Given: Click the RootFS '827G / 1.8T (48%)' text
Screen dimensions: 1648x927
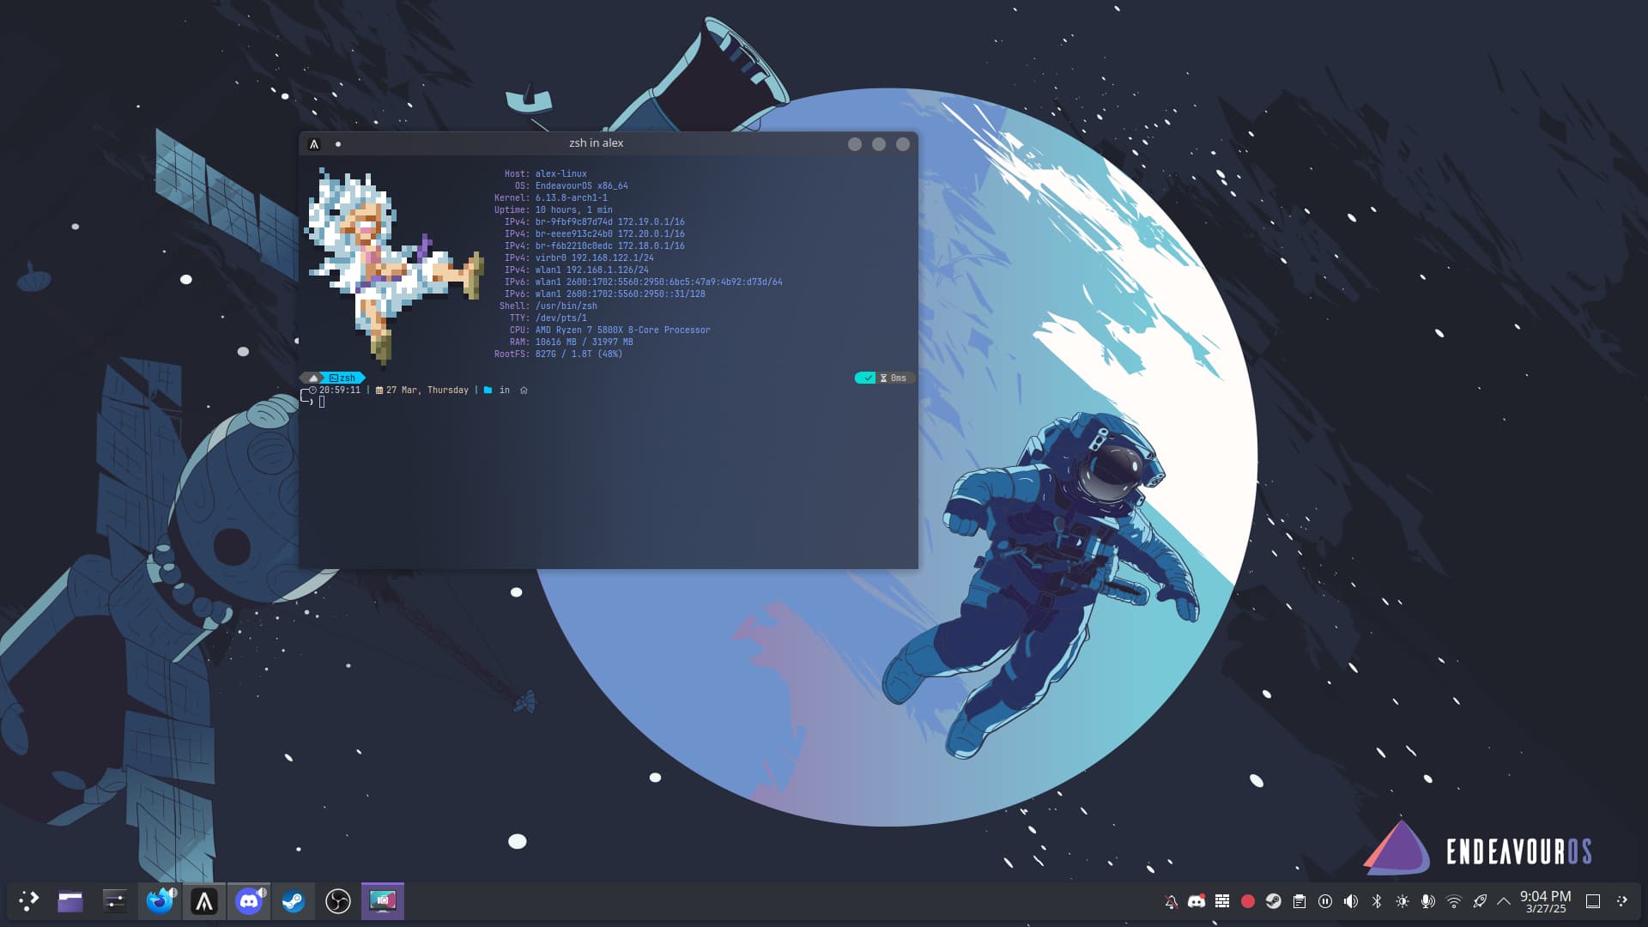Looking at the screenshot, I should point(579,354).
